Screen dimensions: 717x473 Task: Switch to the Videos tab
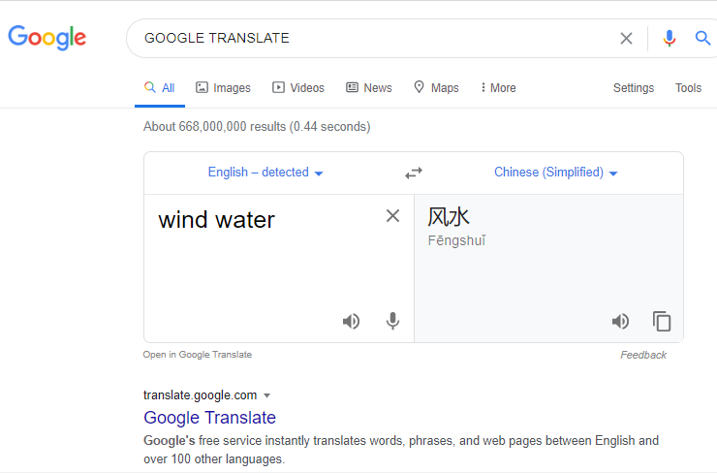298,88
